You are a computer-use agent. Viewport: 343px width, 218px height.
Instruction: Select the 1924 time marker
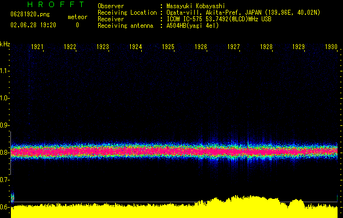tap(135, 47)
